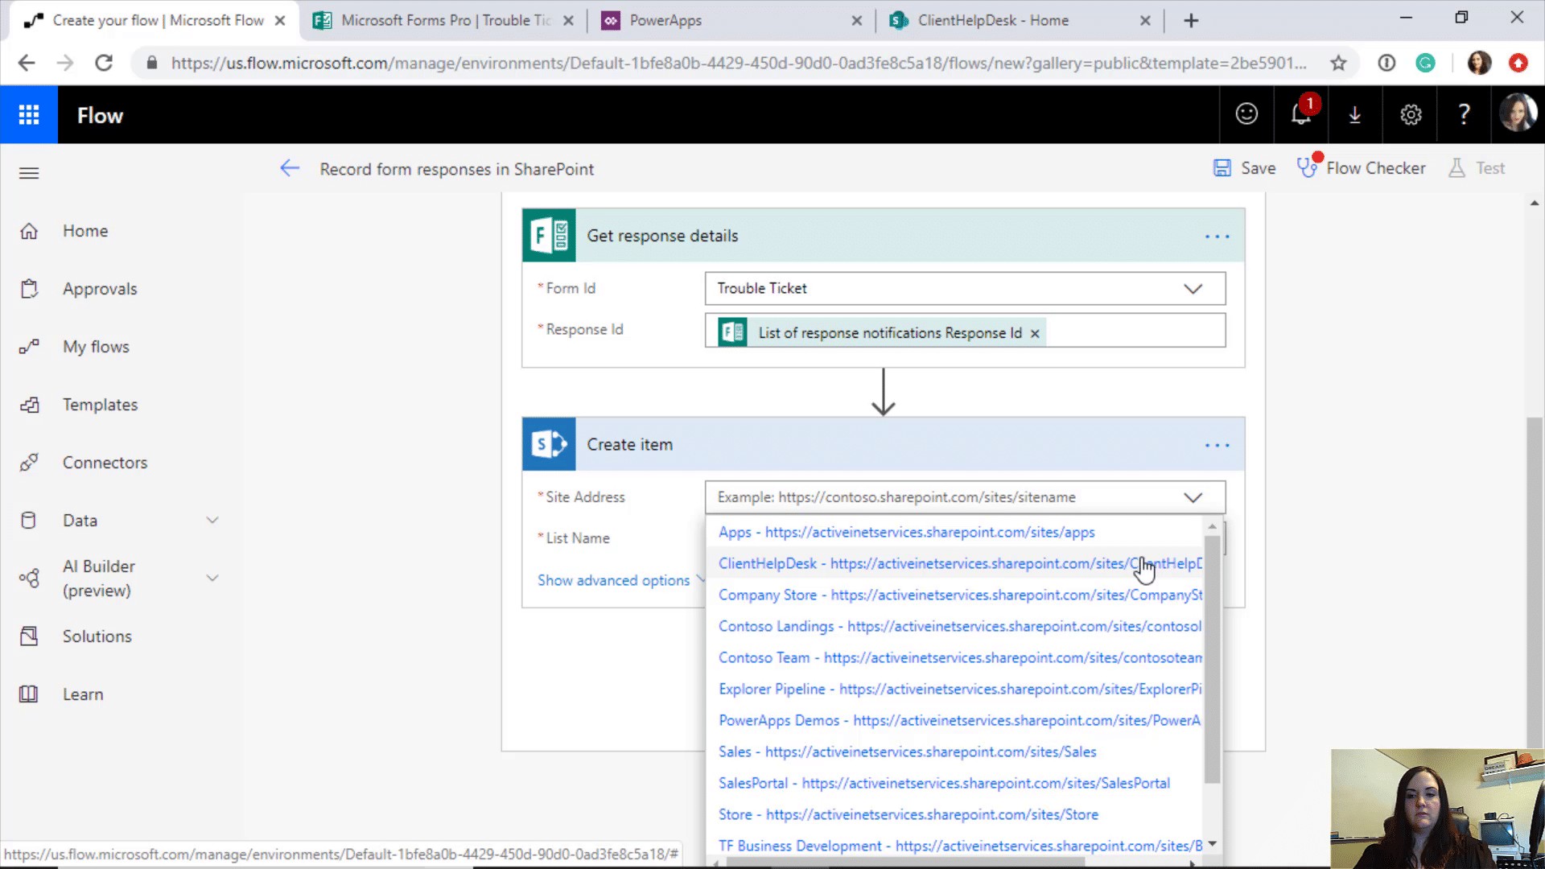Choose Company Store site address
The width and height of the screenshot is (1545, 869).
tap(959, 595)
